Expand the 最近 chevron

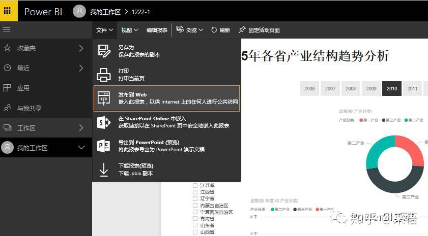81,68
